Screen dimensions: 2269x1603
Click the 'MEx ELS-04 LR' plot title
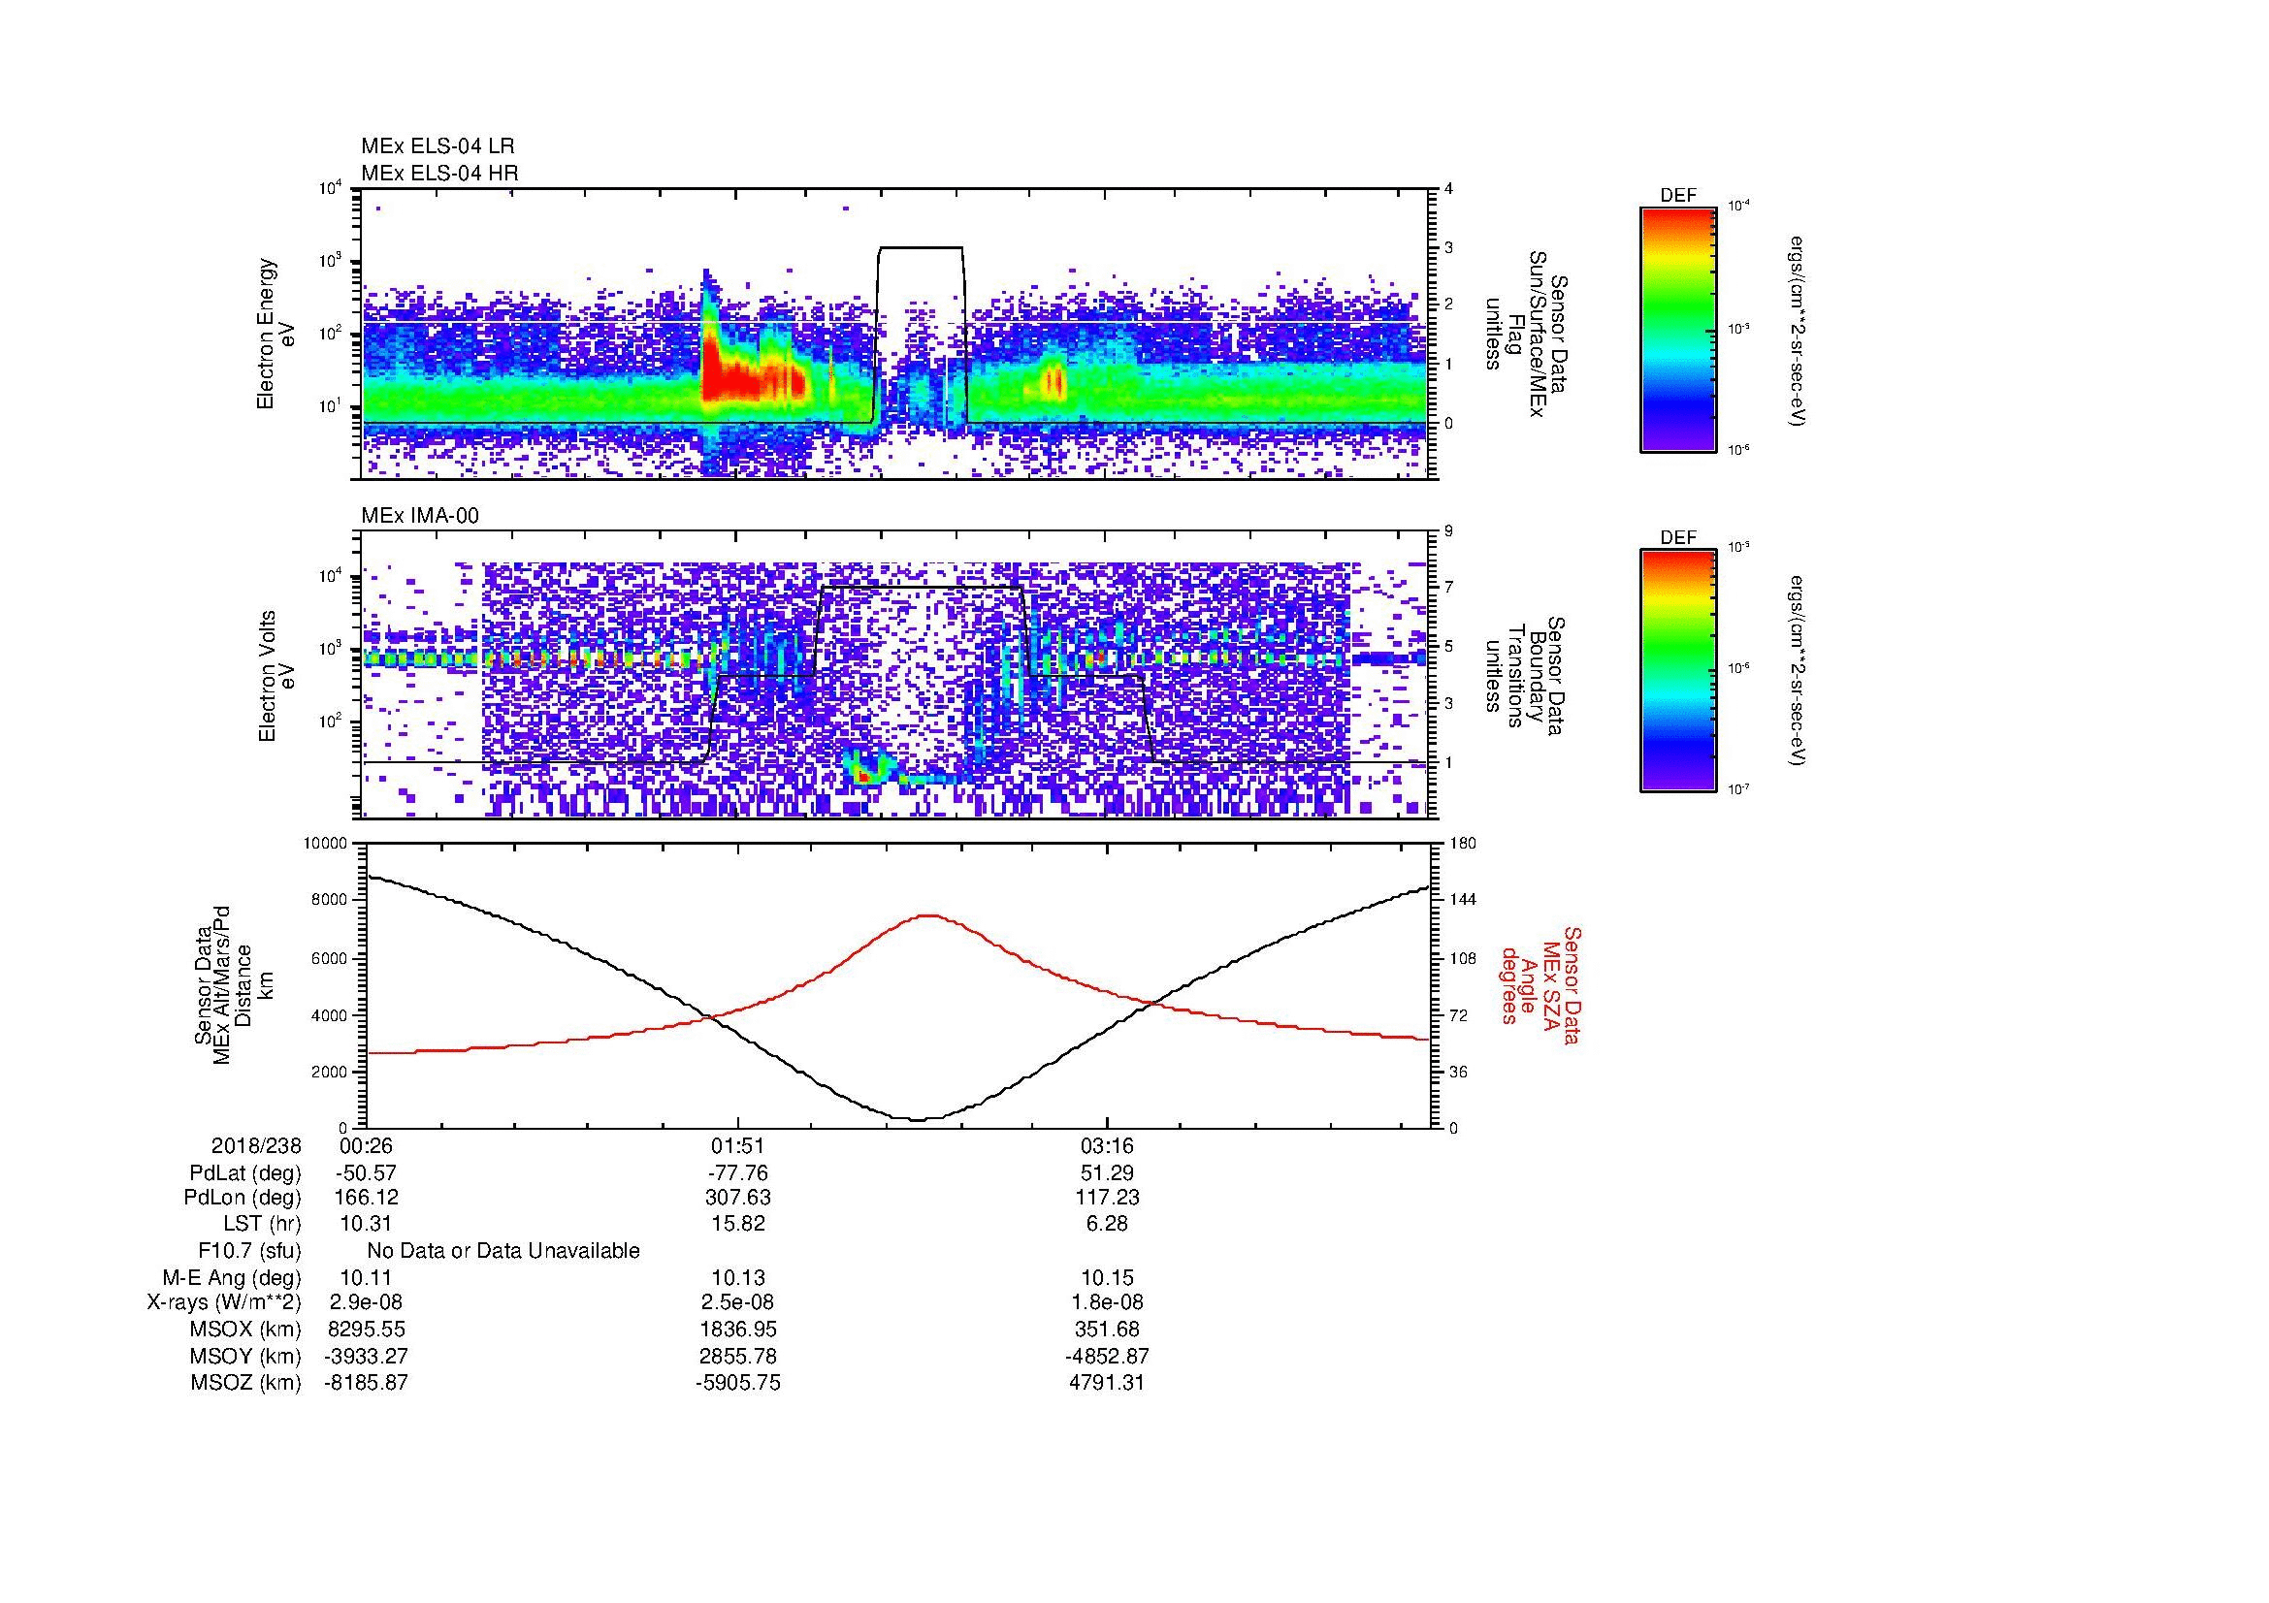[x=437, y=146]
